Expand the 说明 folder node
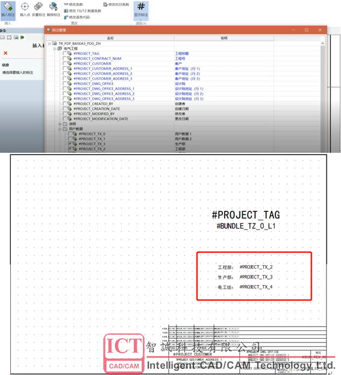 60,124
